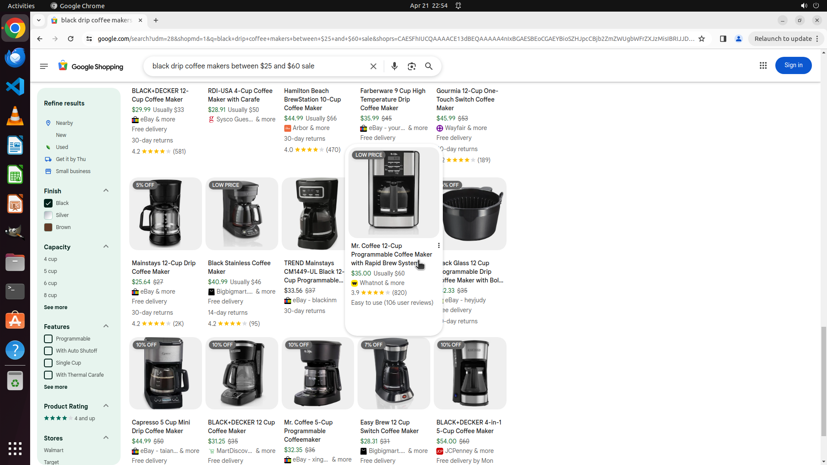
Task: Clear the search box with X icon
Action: pos(373,66)
